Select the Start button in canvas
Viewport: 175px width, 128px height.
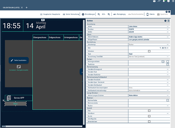tap(15, 104)
